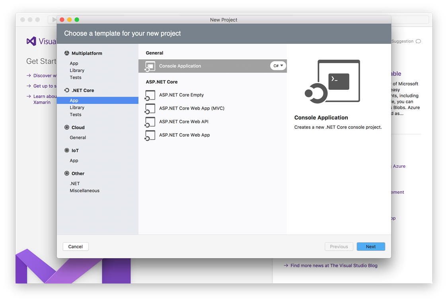Click the large Console Application preview image
Image resolution: width=448 pixels, height=302 pixels.
click(333, 81)
